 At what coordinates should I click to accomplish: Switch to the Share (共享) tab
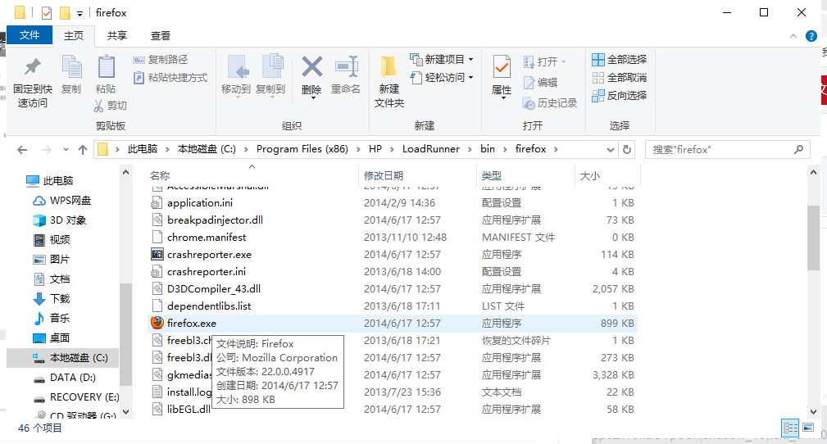coord(117,36)
